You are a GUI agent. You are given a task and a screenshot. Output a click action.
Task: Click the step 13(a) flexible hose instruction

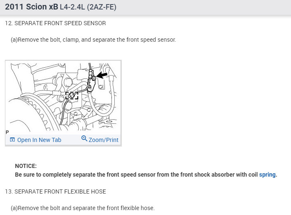pos(83,208)
